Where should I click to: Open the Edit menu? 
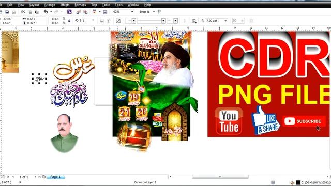pyautogui.click(x=10, y=5)
